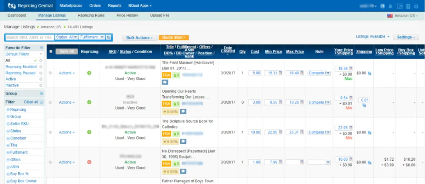Open the Status: All dropdown
The height and width of the screenshot is (184, 425).
pyautogui.click(x=66, y=37)
